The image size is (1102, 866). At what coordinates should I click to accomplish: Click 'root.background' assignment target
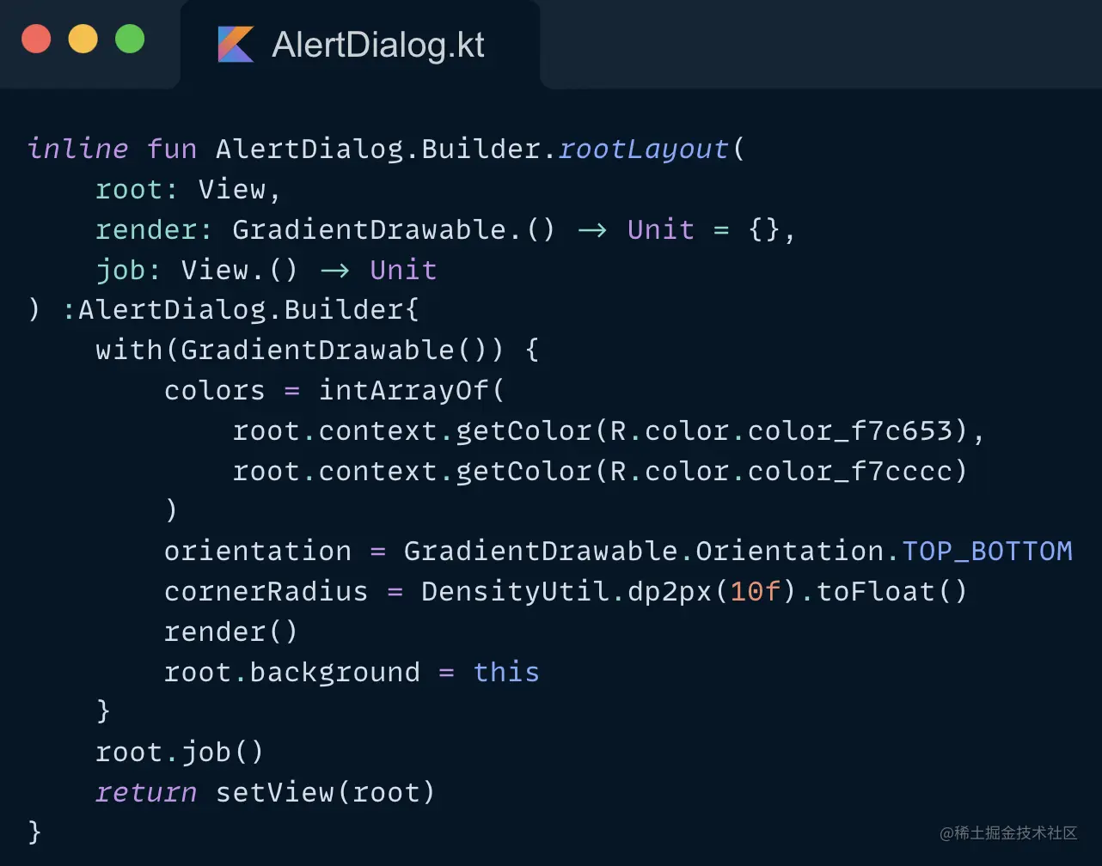point(292,672)
